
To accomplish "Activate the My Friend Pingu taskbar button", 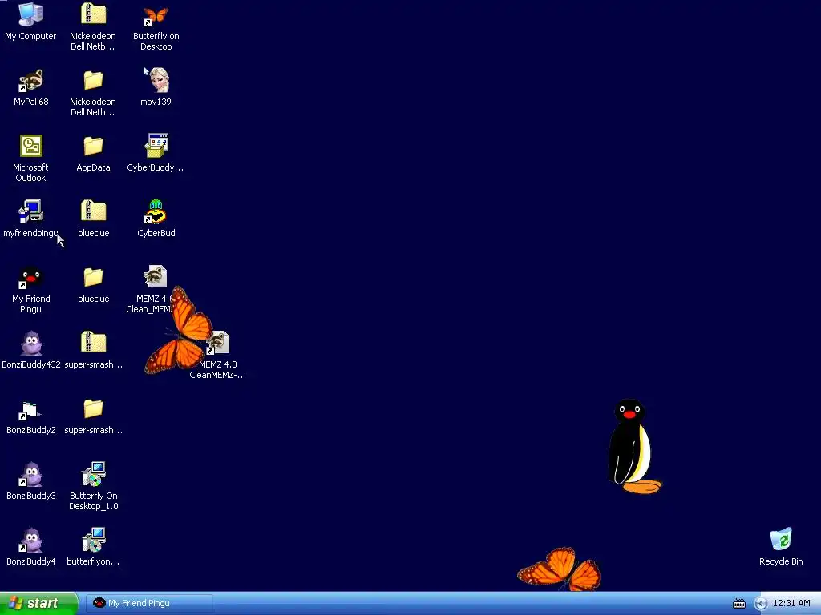I will point(149,604).
